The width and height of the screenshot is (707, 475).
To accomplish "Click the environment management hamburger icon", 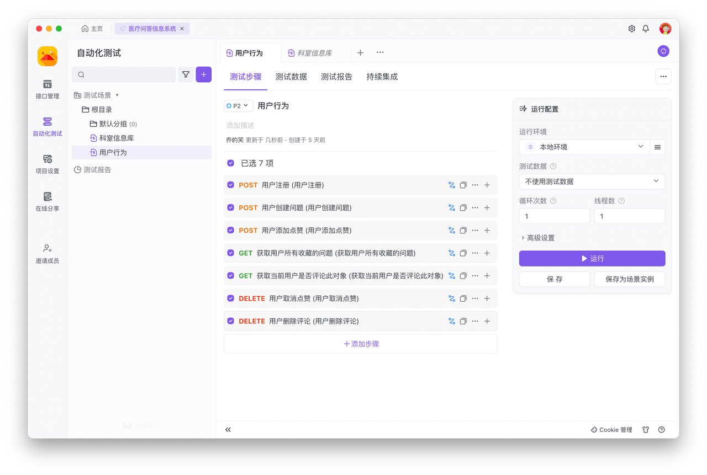I will tap(657, 147).
